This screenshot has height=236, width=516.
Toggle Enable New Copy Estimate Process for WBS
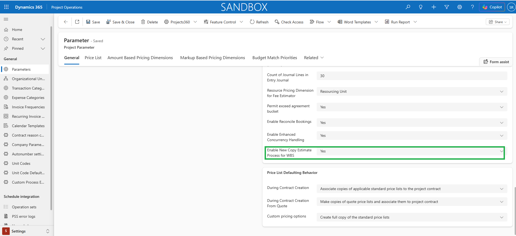(412, 151)
